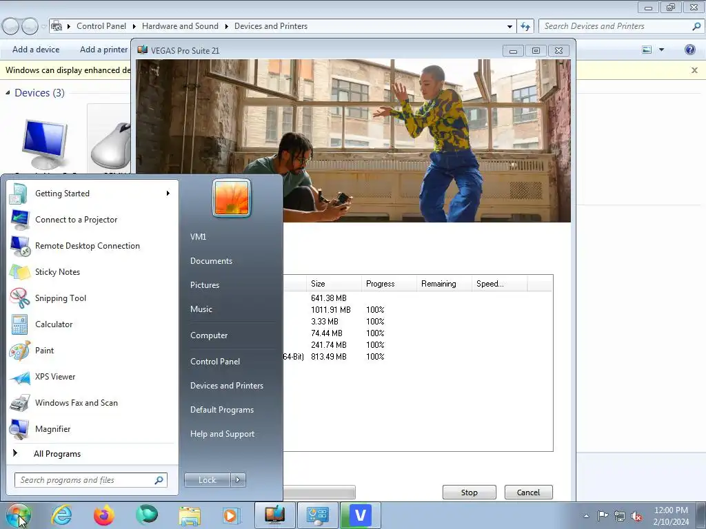Open Windows Explorer folder taskbar icon
The height and width of the screenshot is (529, 706).
190,515
